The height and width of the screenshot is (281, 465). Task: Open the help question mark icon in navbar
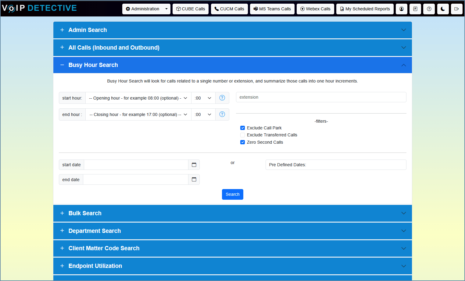[429, 9]
